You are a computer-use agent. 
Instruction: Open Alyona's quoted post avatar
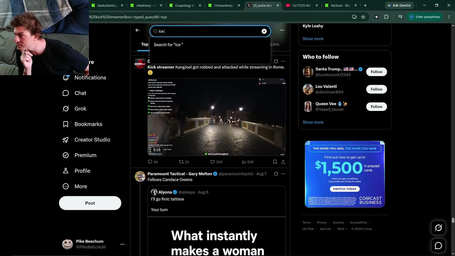pos(154,192)
